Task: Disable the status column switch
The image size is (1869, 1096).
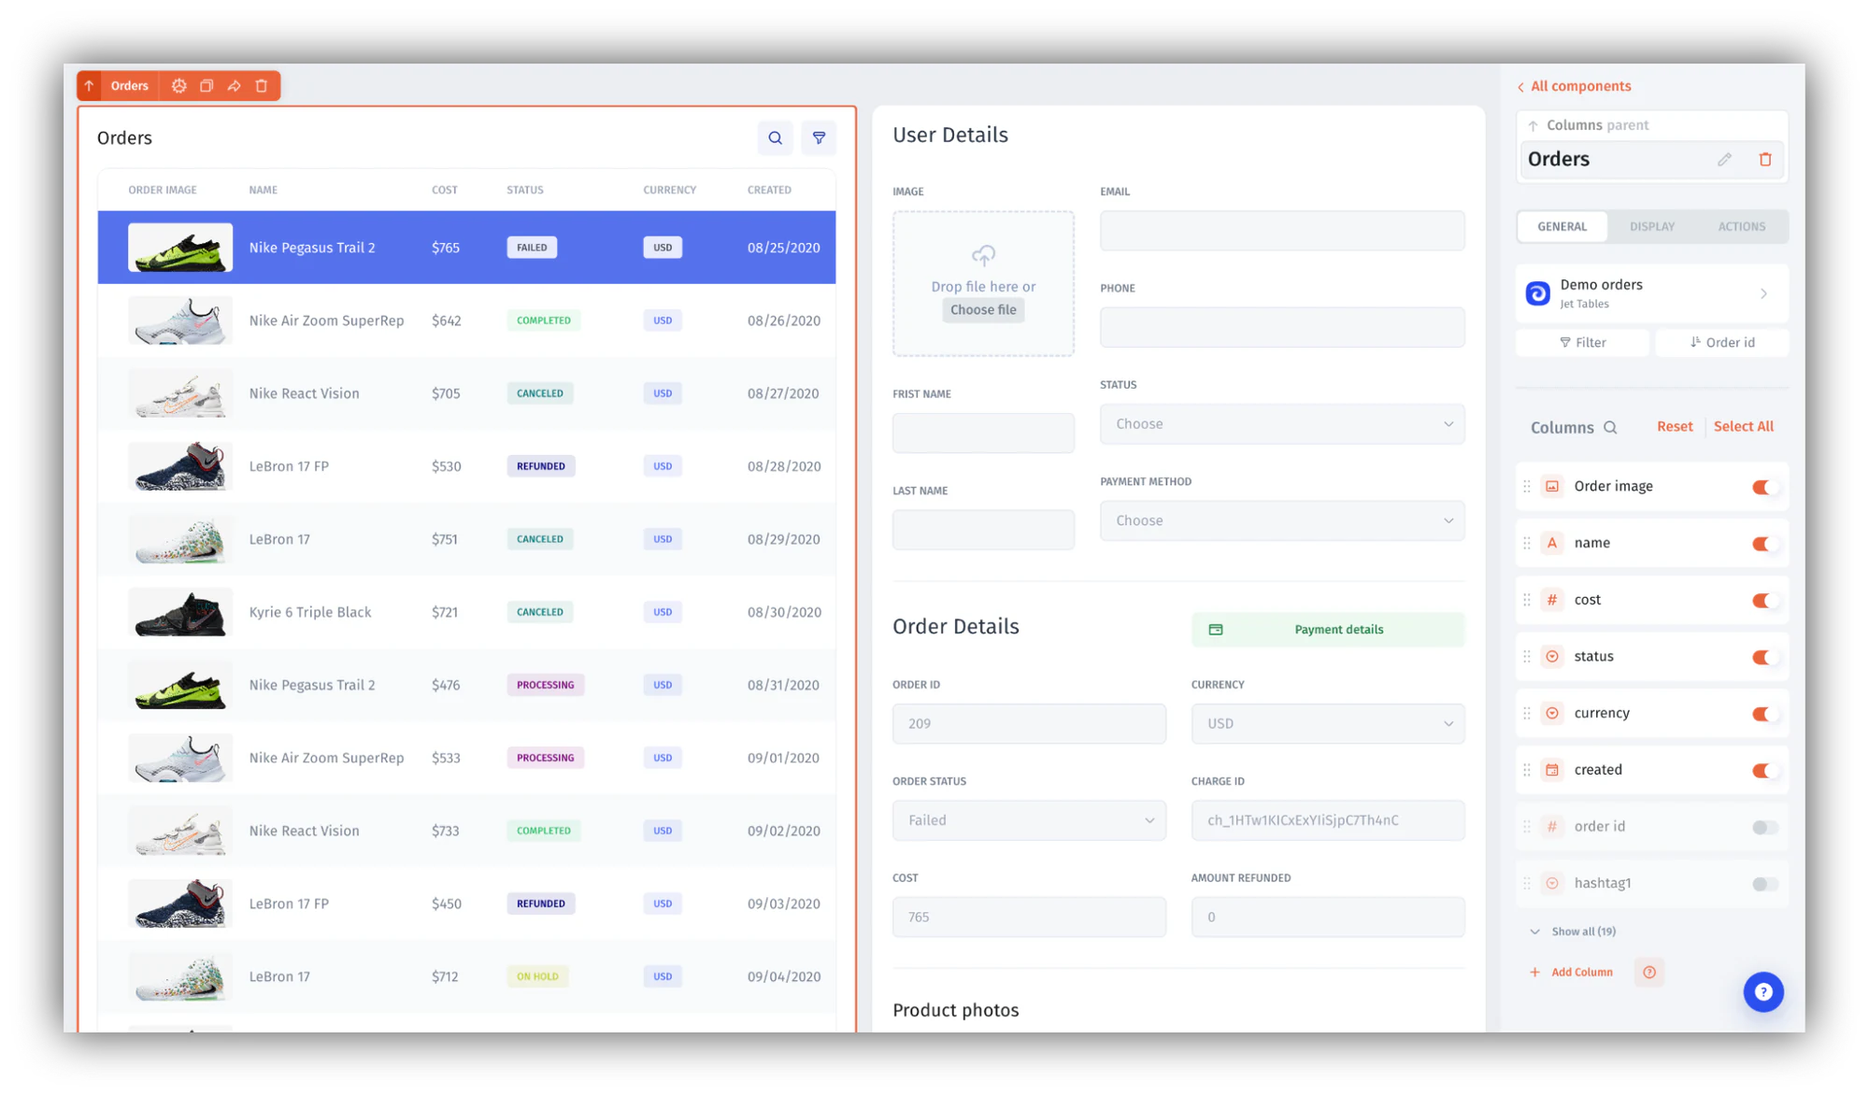Action: point(1763,657)
